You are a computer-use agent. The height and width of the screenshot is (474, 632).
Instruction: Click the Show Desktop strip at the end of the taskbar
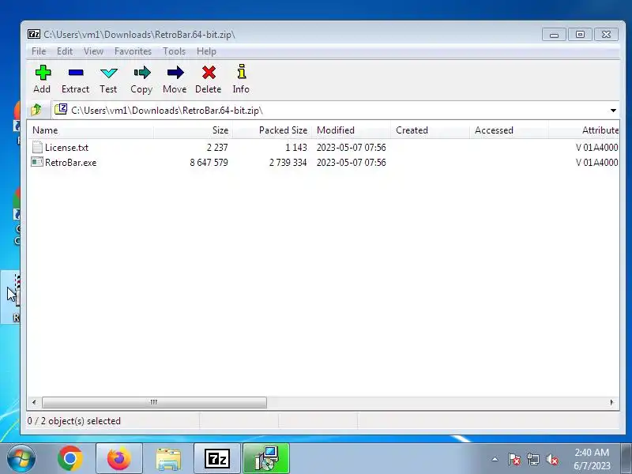pyautogui.click(x=626, y=459)
